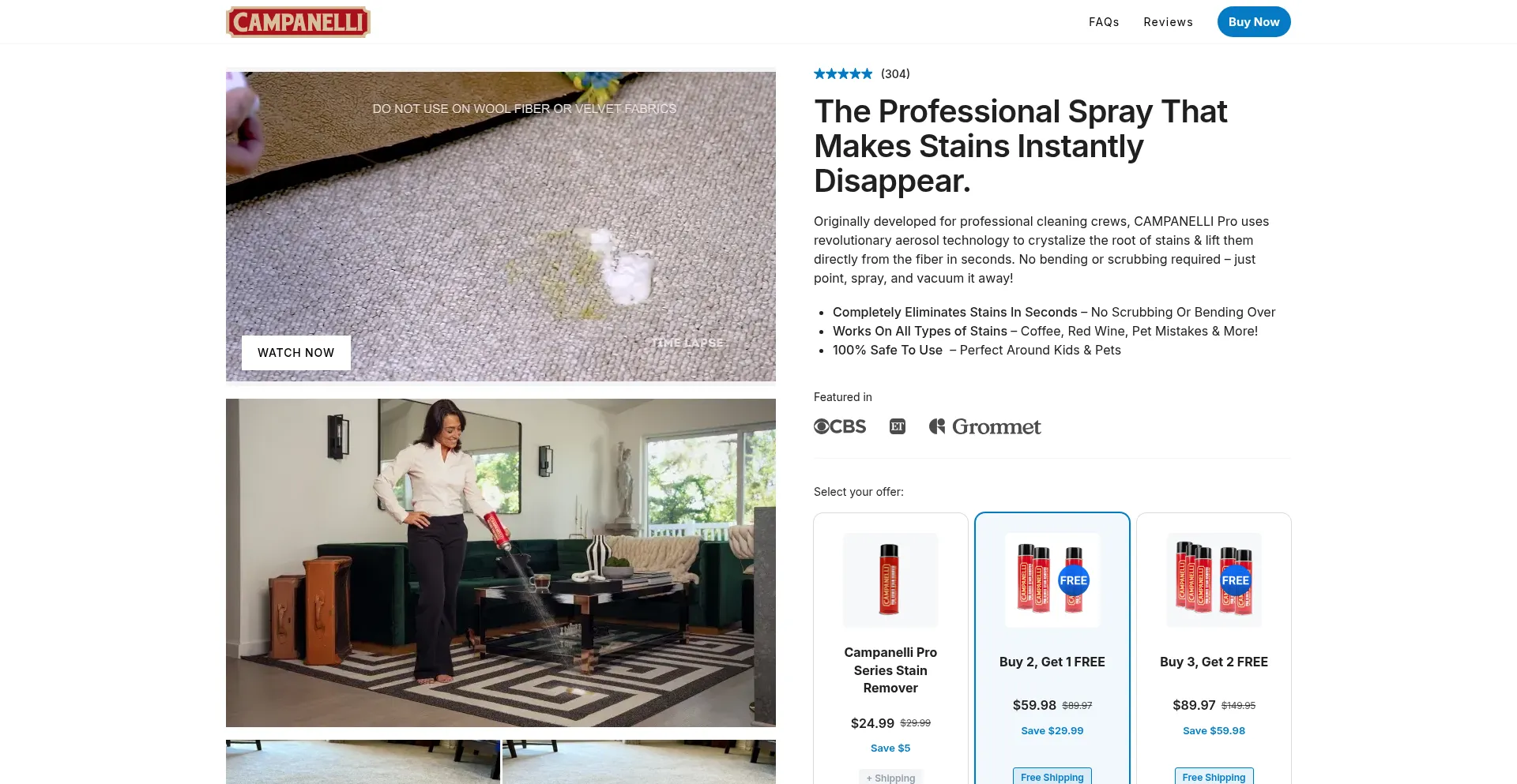Click the five-star rating icons

click(843, 74)
